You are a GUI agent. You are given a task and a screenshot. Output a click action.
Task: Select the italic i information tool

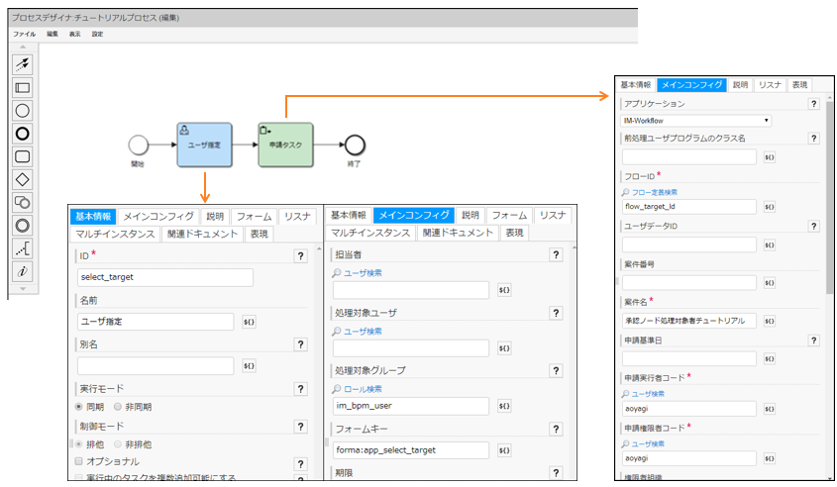click(x=23, y=271)
